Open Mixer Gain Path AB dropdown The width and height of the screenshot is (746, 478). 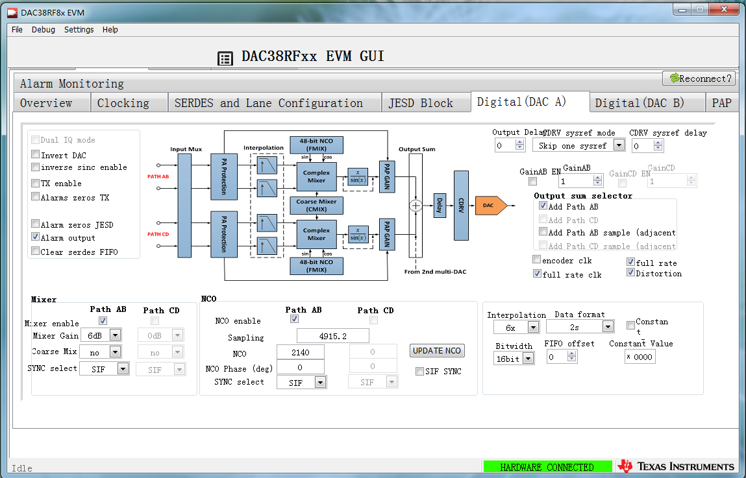tap(115, 335)
